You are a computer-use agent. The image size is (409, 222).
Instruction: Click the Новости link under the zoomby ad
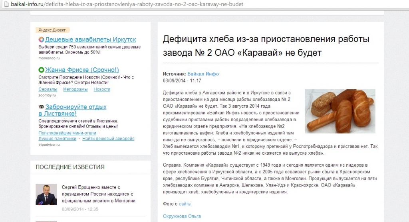coord(102,89)
